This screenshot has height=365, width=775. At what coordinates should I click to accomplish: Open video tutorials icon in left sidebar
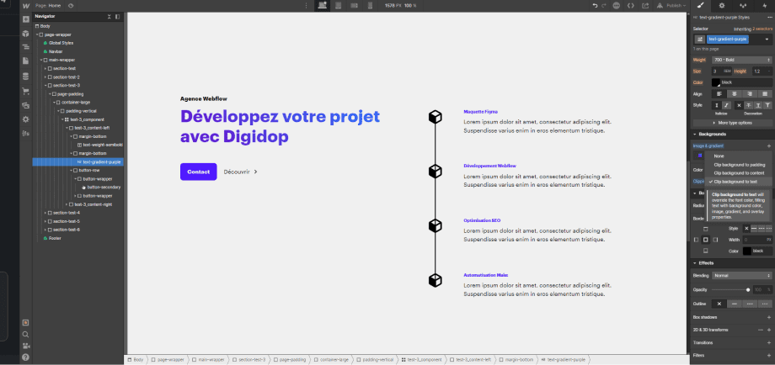[26, 346]
